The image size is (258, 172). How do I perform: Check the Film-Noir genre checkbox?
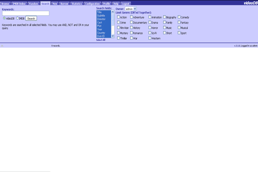point(119,28)
